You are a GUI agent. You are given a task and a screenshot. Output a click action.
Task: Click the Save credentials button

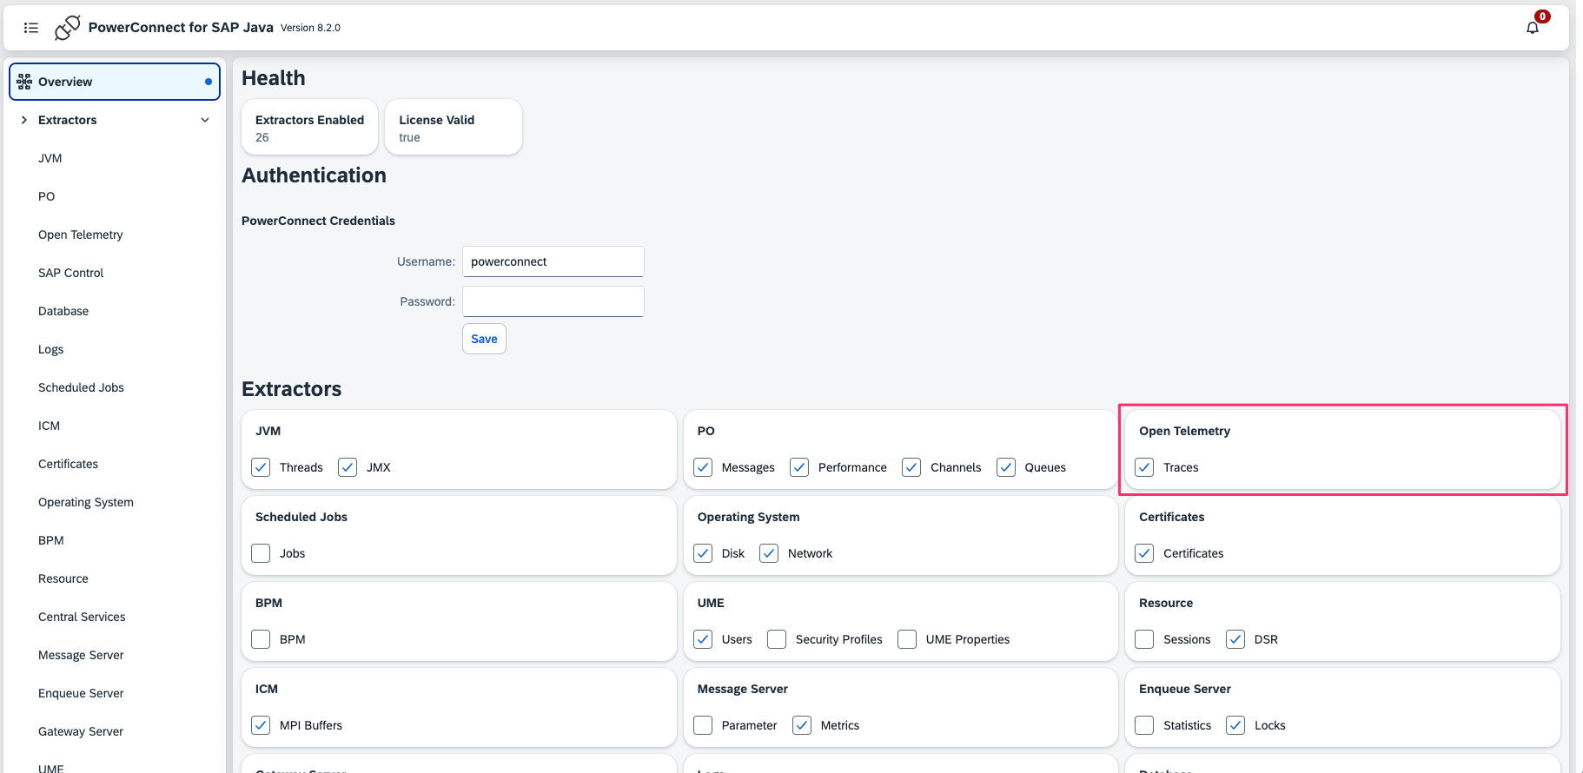click(484, 339)
